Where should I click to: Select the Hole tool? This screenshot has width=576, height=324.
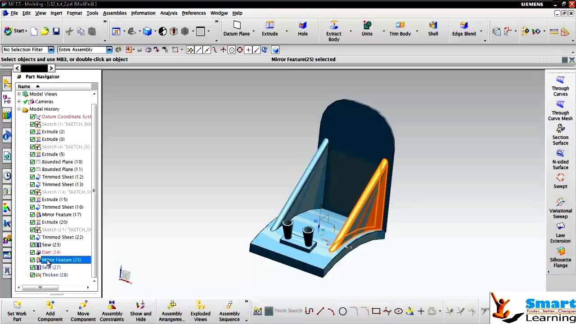click(302, 29)
